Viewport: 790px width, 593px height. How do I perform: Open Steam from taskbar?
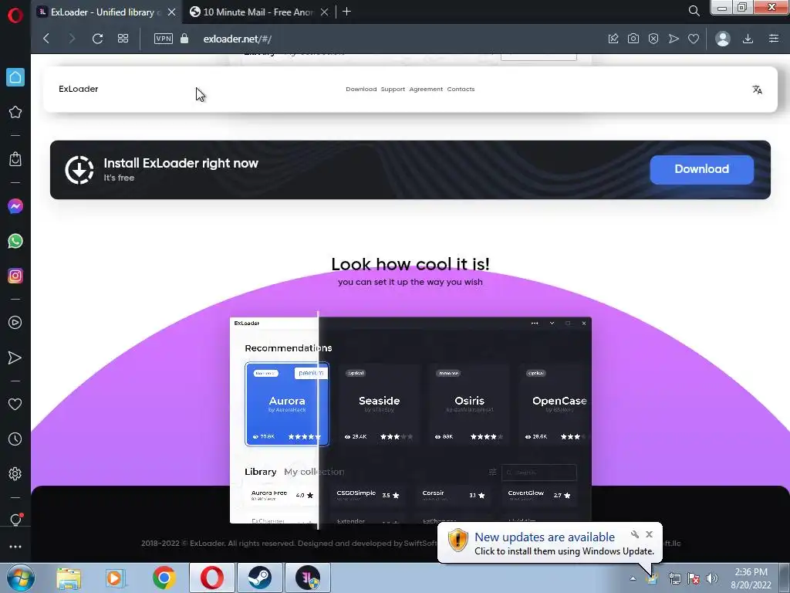pos(259,578)
